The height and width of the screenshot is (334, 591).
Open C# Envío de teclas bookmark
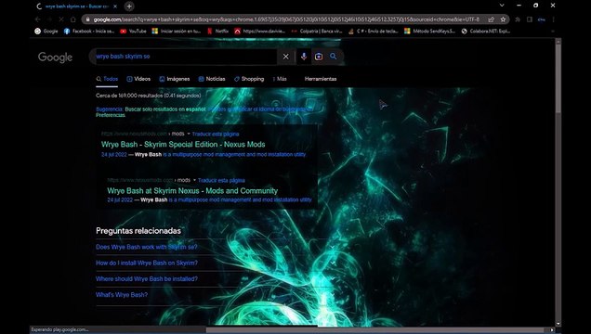point(374,32)
